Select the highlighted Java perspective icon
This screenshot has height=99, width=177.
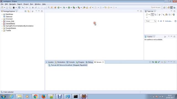click(x=171, y=7)
